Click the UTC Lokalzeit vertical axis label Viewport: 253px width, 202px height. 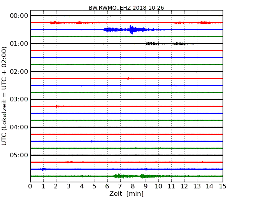(4, 96)
